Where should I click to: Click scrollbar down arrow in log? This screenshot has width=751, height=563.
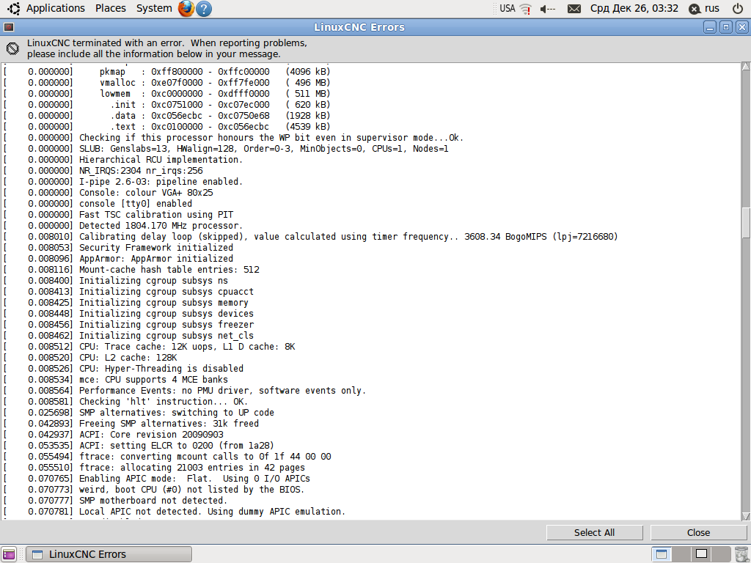pos(746,516)
